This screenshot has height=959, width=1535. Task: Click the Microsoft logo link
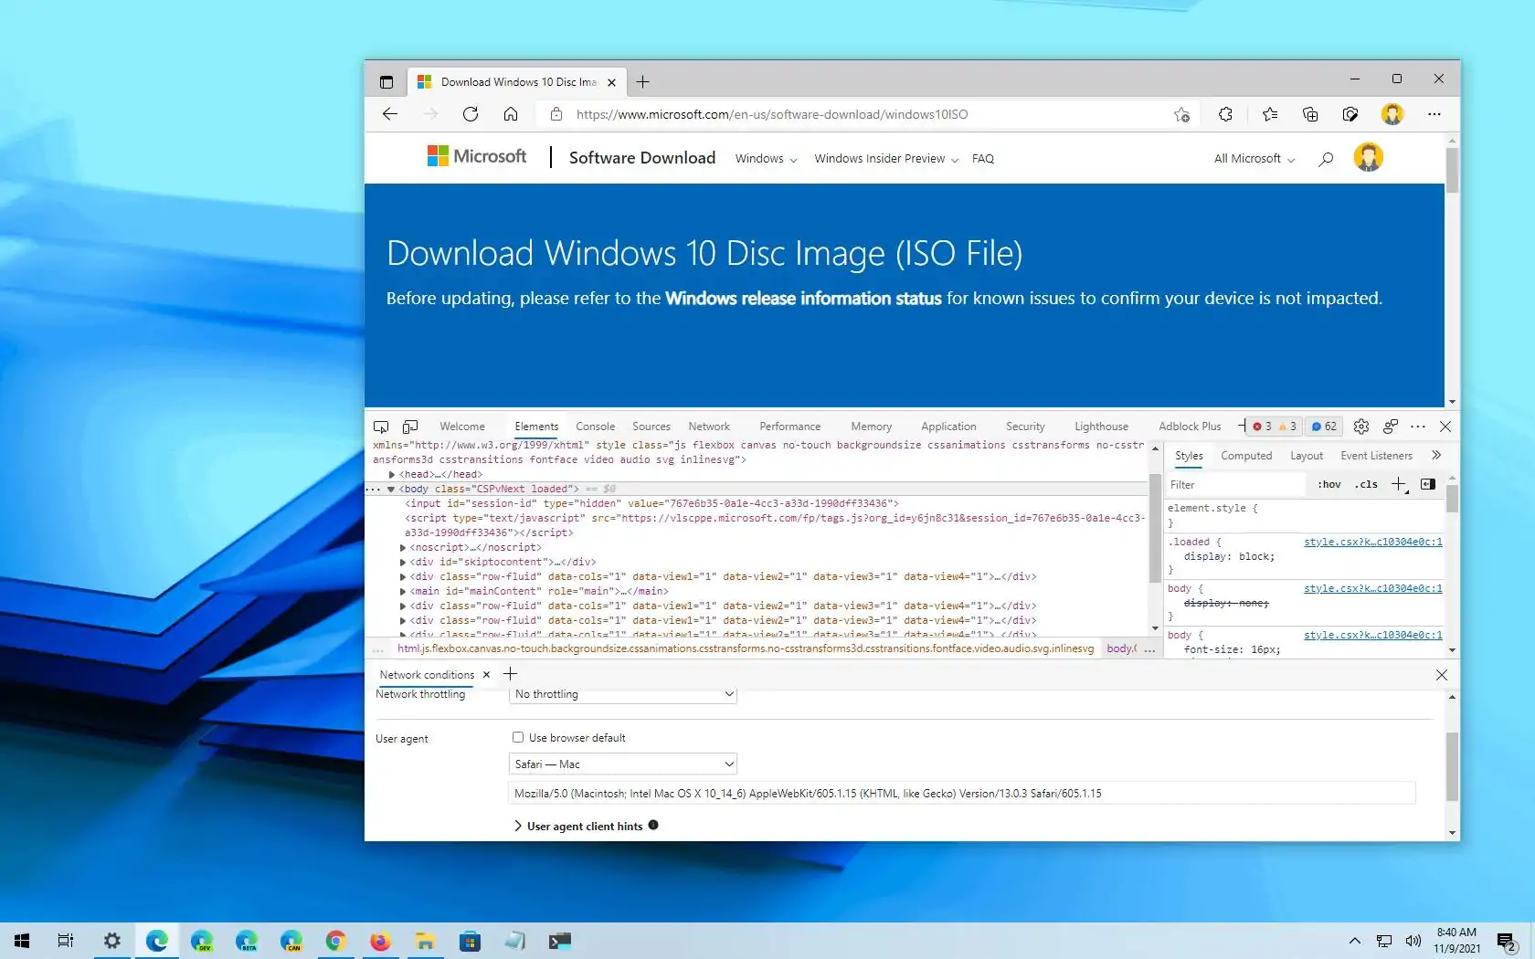[x=477, y=156]
